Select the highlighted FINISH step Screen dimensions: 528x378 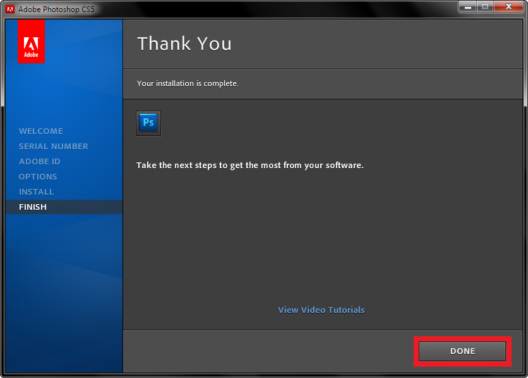coord(64,207)
